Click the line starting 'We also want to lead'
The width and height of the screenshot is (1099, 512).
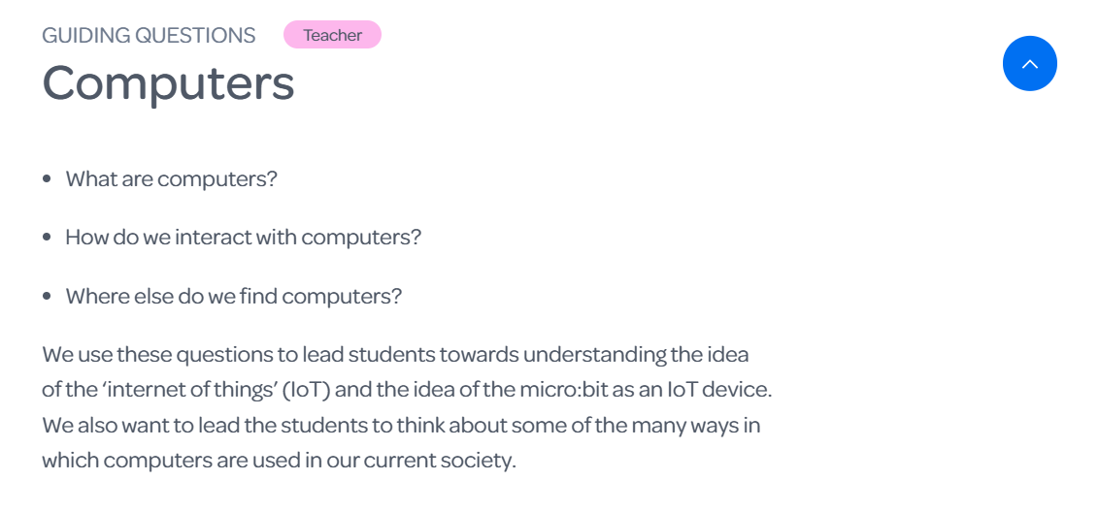tap(401, 425)
